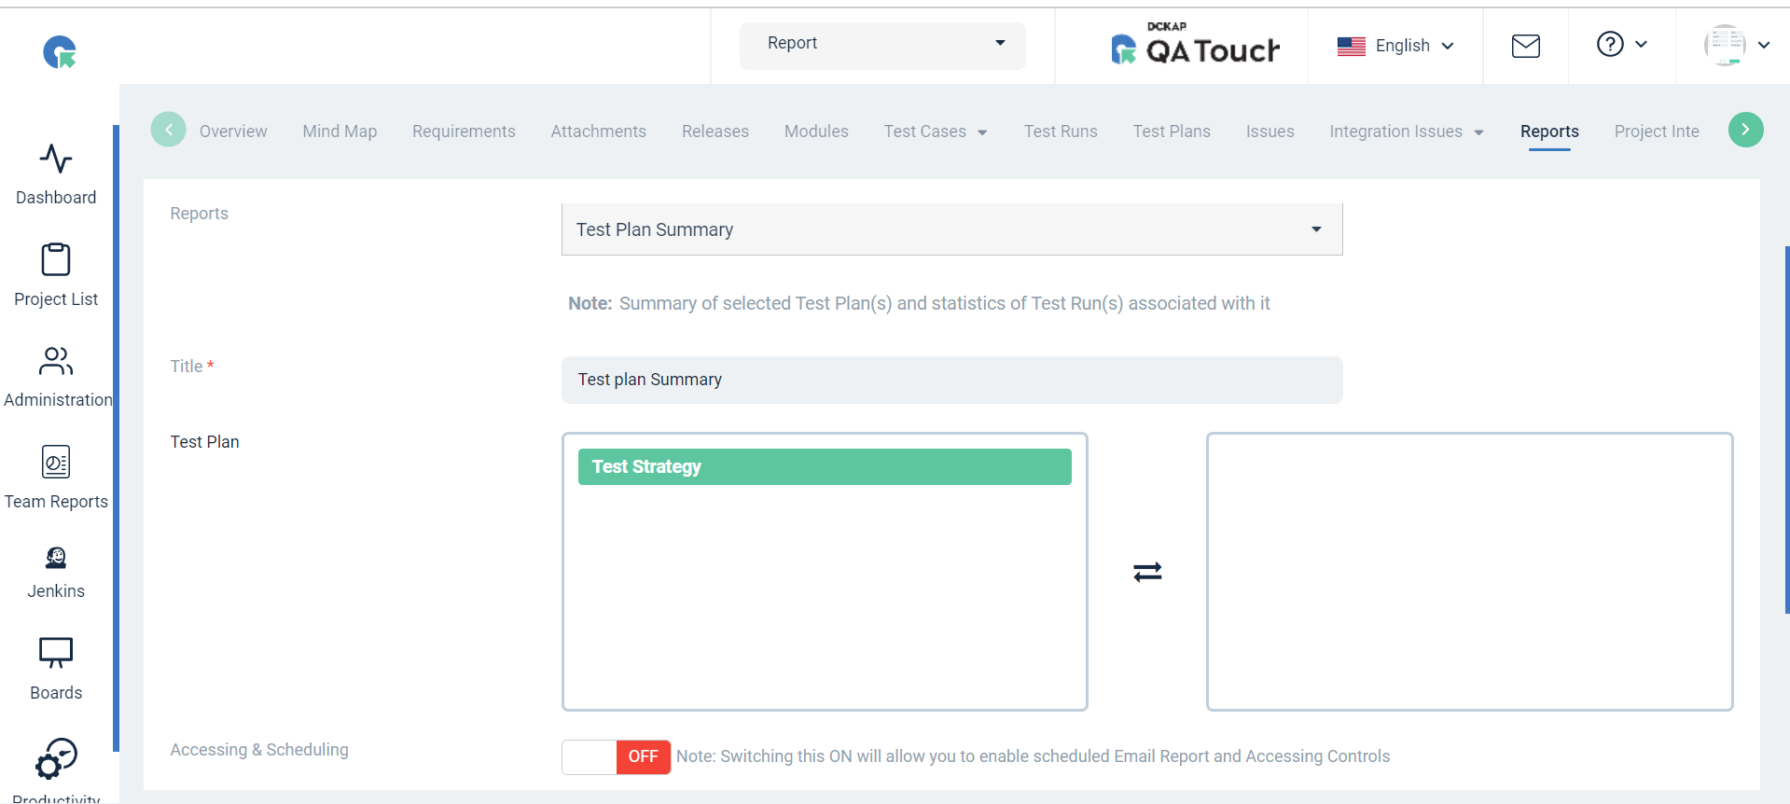Open Jenkins integration icon

click(x=56, y=558)
